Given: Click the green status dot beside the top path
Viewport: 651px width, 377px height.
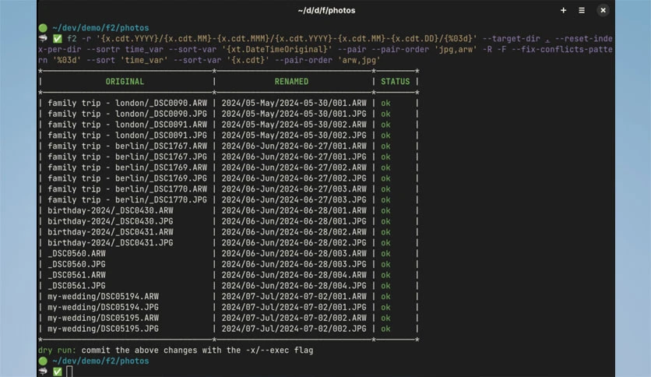Looking at the screenshot, I should [43, 28].
